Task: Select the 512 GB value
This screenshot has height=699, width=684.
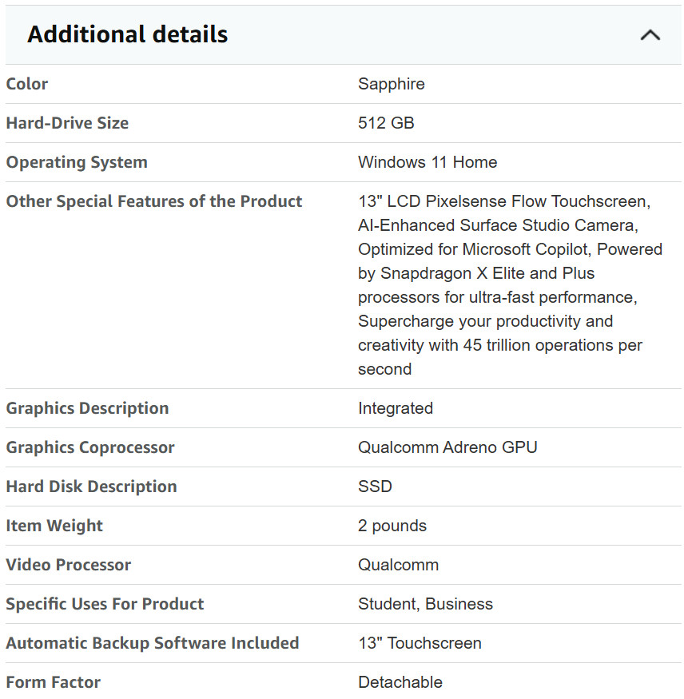Action: click(x=386, y=123)
